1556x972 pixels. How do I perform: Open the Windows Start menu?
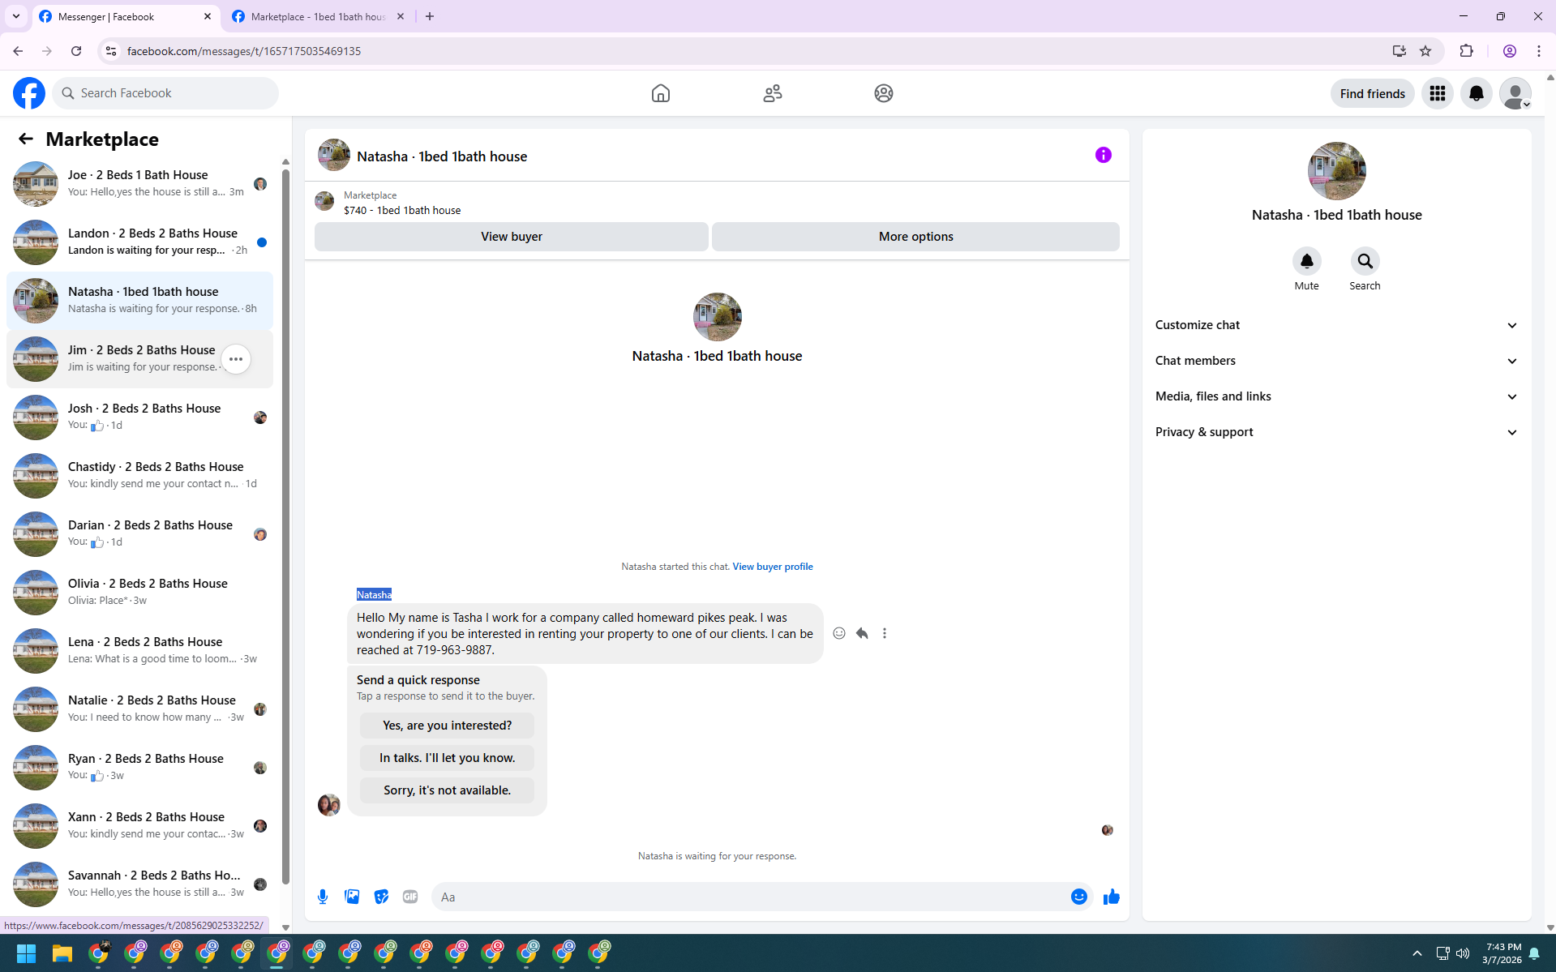pos(26,953)
